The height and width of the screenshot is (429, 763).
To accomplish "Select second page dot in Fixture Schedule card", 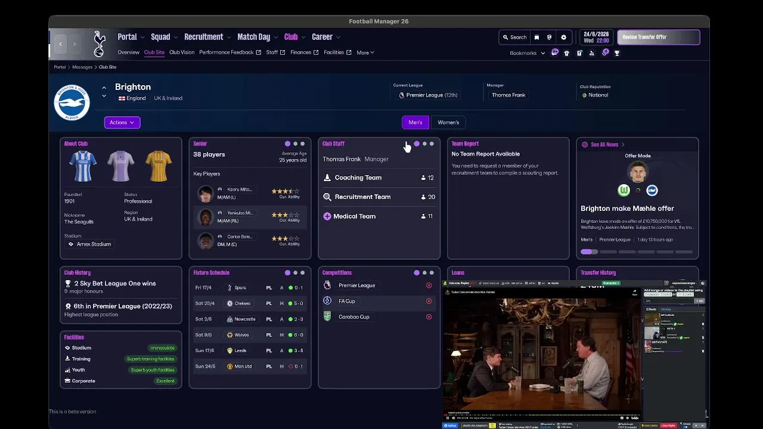I will click(x=295, y=273).
